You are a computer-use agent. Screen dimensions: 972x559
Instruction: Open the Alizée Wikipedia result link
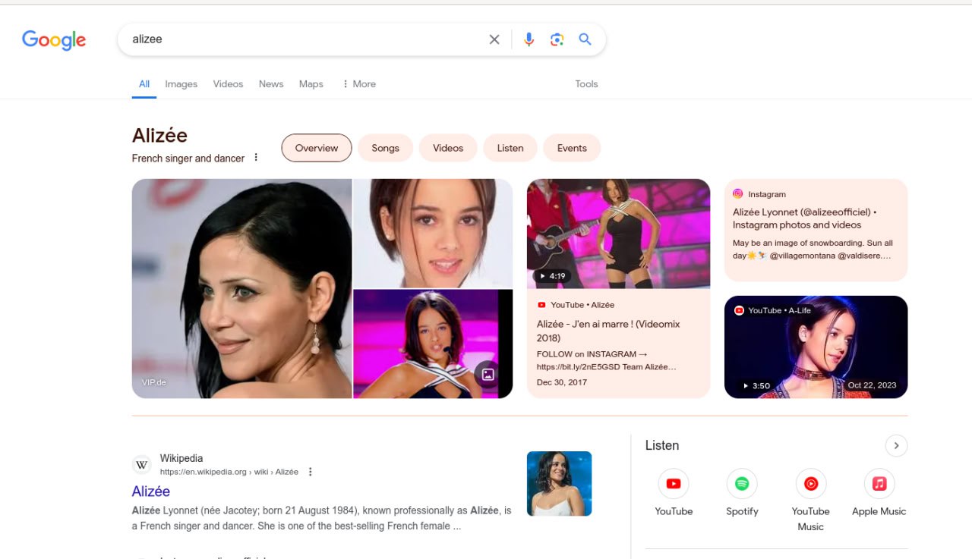[x=151, y=491]
